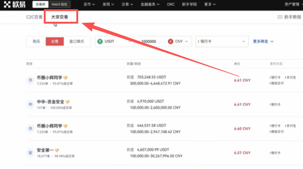Expand 更多筛选 filters
303x169 pixels.
pos(263,41)
